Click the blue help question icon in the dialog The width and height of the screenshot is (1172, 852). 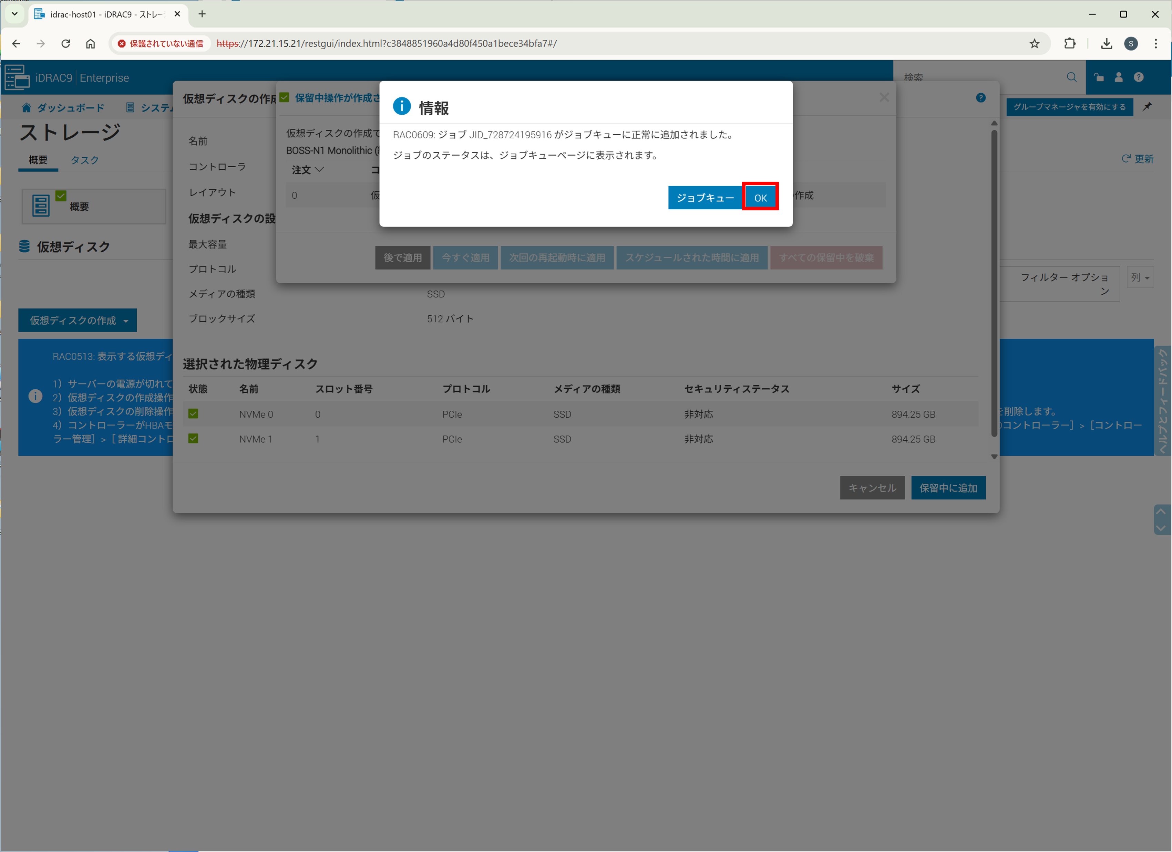[x=980, y=98]
